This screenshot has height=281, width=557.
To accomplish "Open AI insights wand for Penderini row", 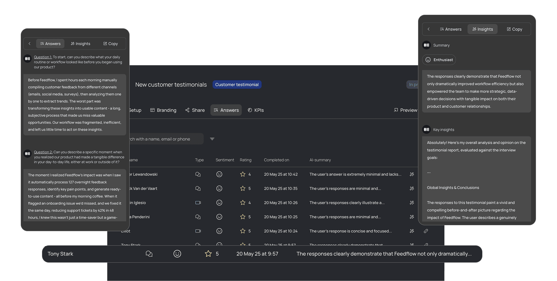I will pos(412,217).
